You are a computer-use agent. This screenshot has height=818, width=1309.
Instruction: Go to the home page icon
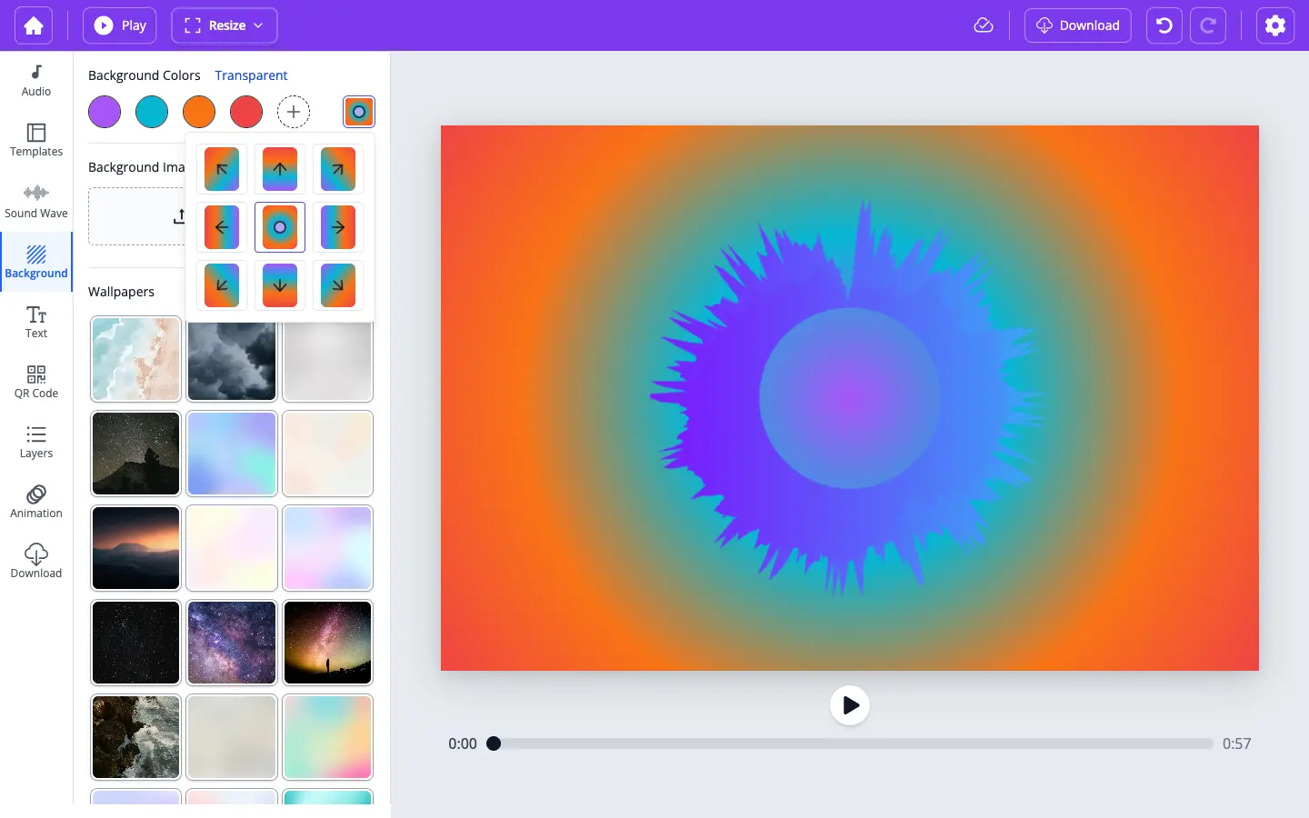tap(34, 25)
